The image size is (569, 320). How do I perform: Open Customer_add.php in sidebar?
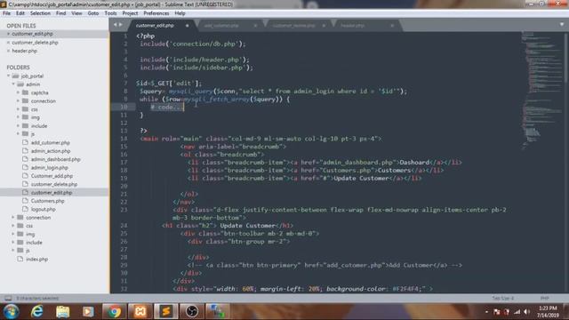[x=52, y=176]
